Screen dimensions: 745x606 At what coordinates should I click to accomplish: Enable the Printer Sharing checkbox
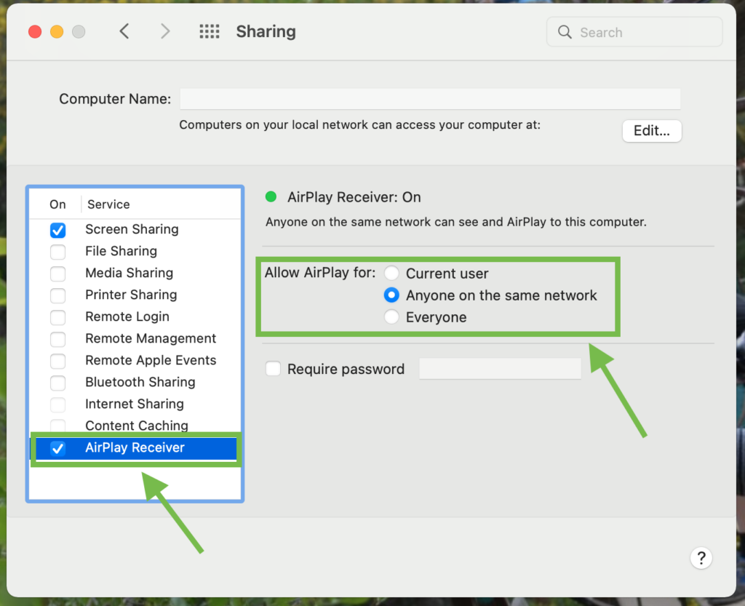point(58,295)
